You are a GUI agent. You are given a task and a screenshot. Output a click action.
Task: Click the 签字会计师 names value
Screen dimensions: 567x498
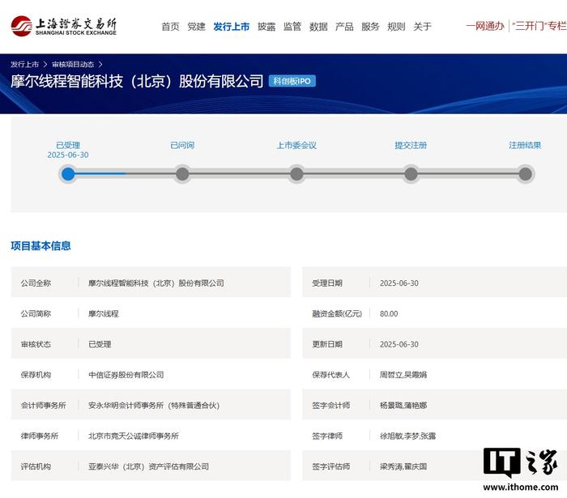(x=403, y=405)
